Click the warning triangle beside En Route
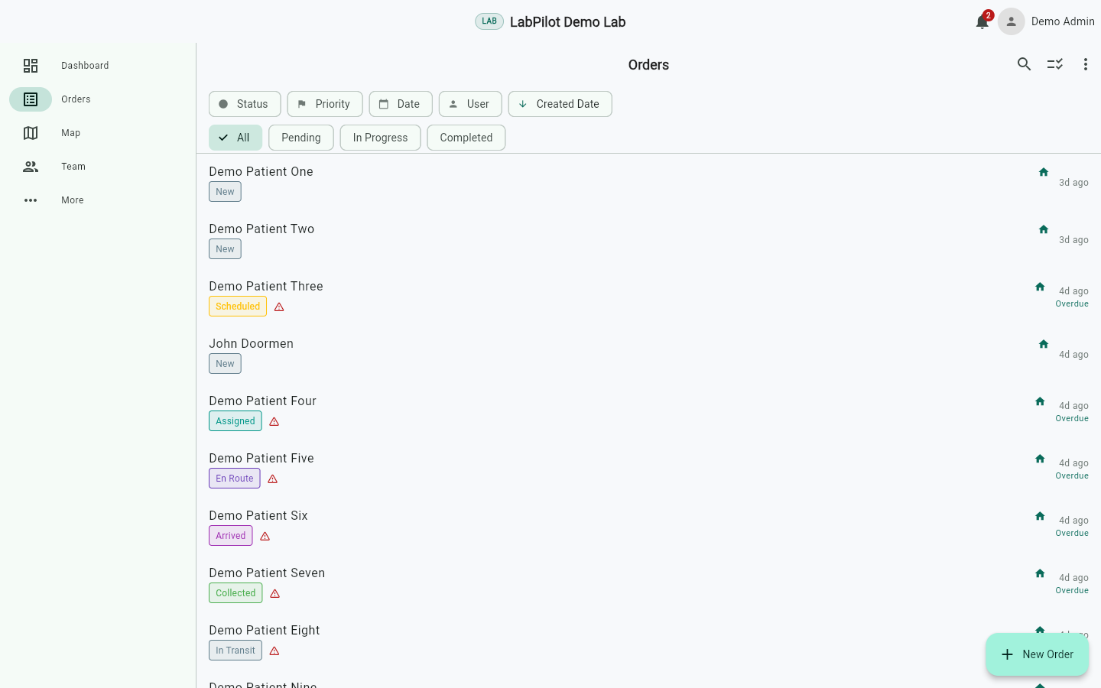 click(273, 479)
